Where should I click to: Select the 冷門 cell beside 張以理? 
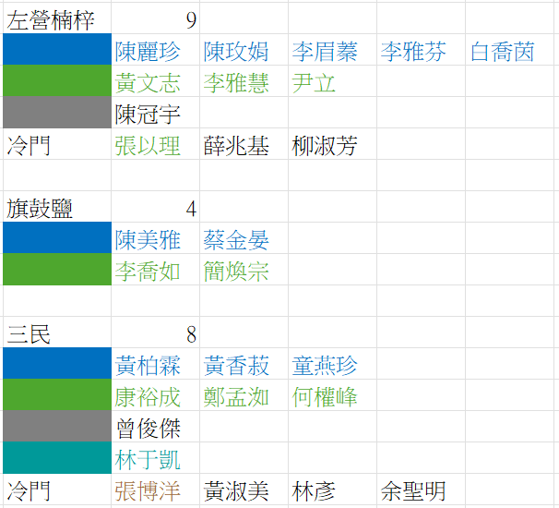click(x=57, y=144)
